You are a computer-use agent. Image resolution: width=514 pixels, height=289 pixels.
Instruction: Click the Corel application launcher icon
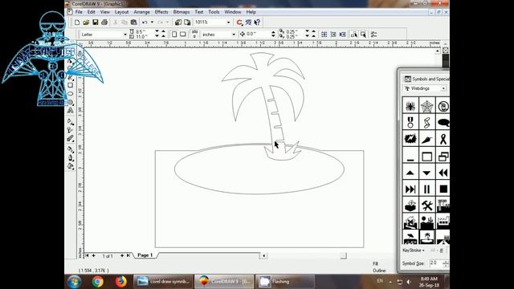239,22
